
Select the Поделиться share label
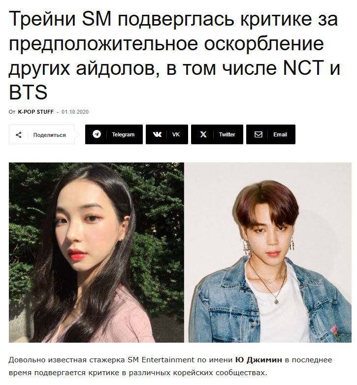click(50, 135)
